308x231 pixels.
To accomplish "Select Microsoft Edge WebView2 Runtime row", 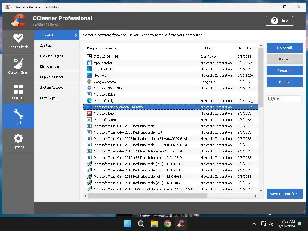I will (171, 107).
